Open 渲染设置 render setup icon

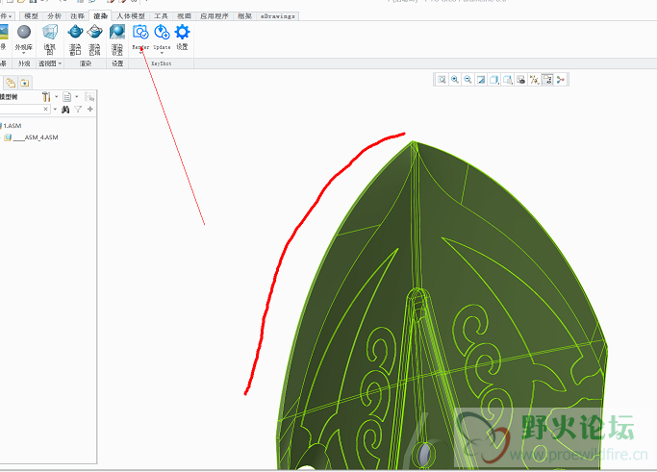(x=117, y=33)
